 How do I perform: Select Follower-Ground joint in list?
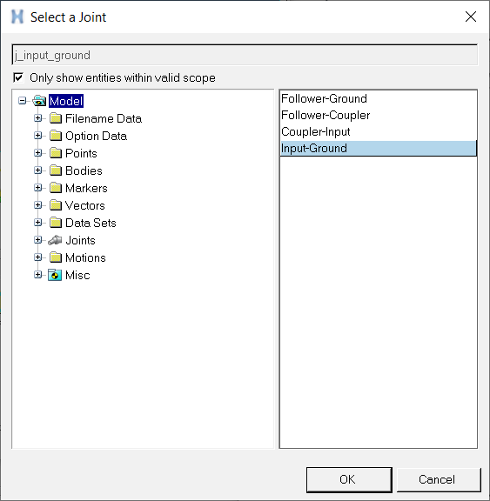(x=378, y=98)
